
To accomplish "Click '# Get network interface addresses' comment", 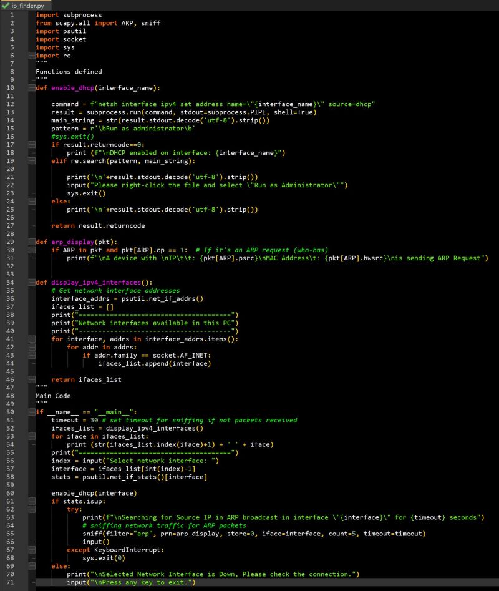I will [115, 290].
